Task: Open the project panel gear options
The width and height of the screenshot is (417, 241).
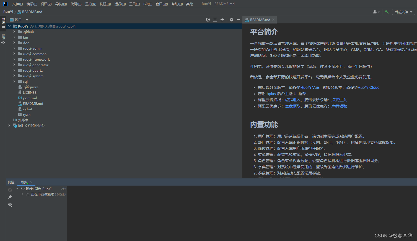Action: (231, 20)
